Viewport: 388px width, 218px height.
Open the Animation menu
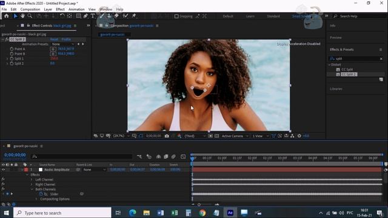[x=76, y=10]
